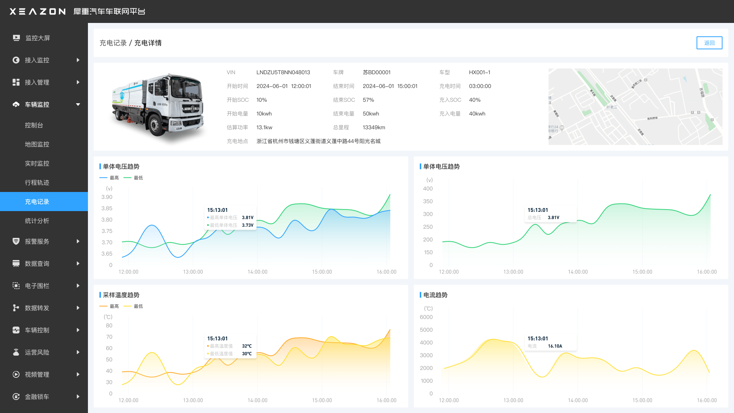Click the 开始SOC value 10%
The image size is (734, 413).
262,100
